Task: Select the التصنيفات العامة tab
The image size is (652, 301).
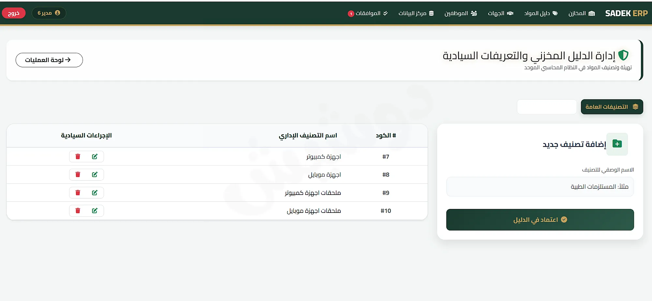Action: coord(612,107)
